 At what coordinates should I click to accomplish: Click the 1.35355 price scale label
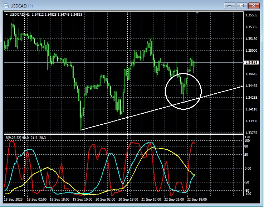tap(251, 27)
